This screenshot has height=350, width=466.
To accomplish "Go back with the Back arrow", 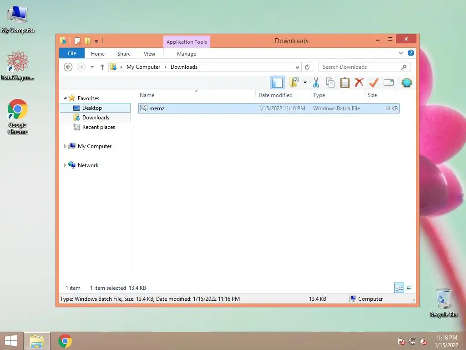I will tap(68, 67).
